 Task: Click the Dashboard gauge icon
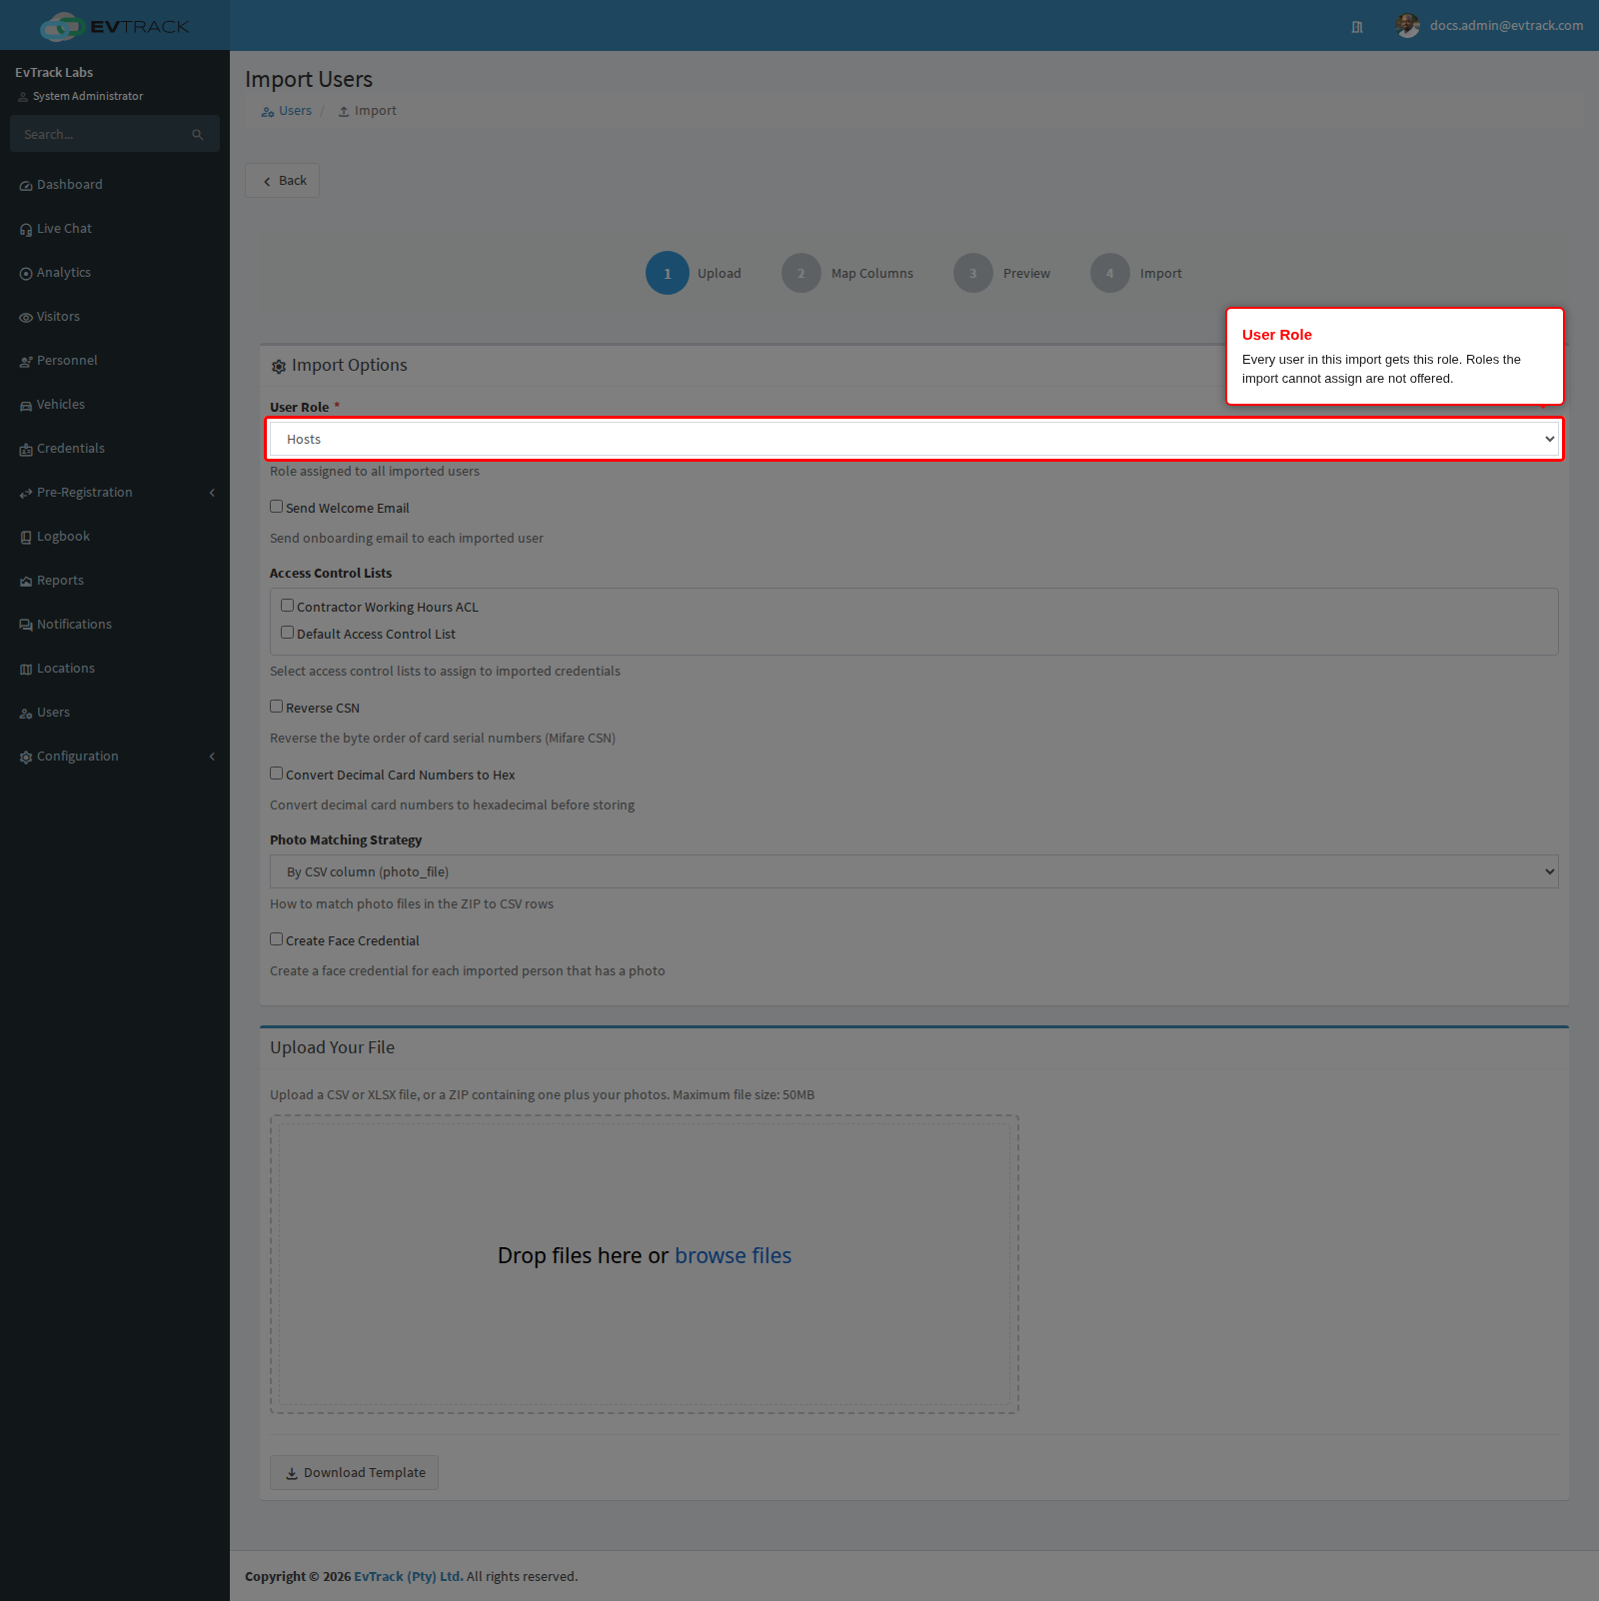[26, 186]
